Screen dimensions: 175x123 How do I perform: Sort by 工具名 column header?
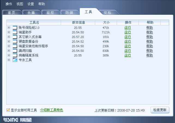34,23
